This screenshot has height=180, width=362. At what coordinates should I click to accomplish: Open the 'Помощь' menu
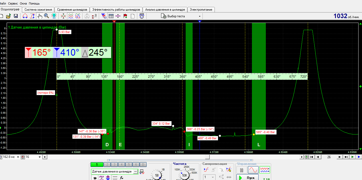34,3
